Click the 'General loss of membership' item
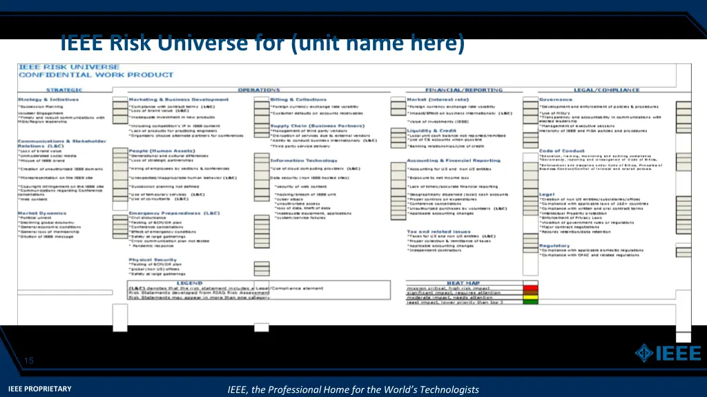The height and width of the screenshot is (397, 707). click(49, 232)
